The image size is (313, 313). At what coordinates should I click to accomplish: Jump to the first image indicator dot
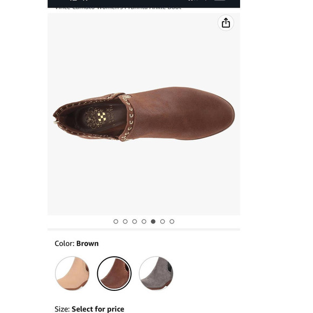[x=116, y=221]
